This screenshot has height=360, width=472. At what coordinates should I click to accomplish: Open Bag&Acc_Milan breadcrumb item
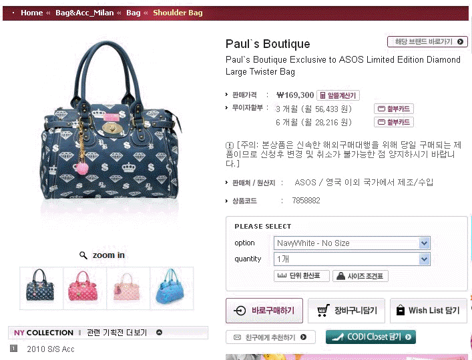[x=85, y=13]
